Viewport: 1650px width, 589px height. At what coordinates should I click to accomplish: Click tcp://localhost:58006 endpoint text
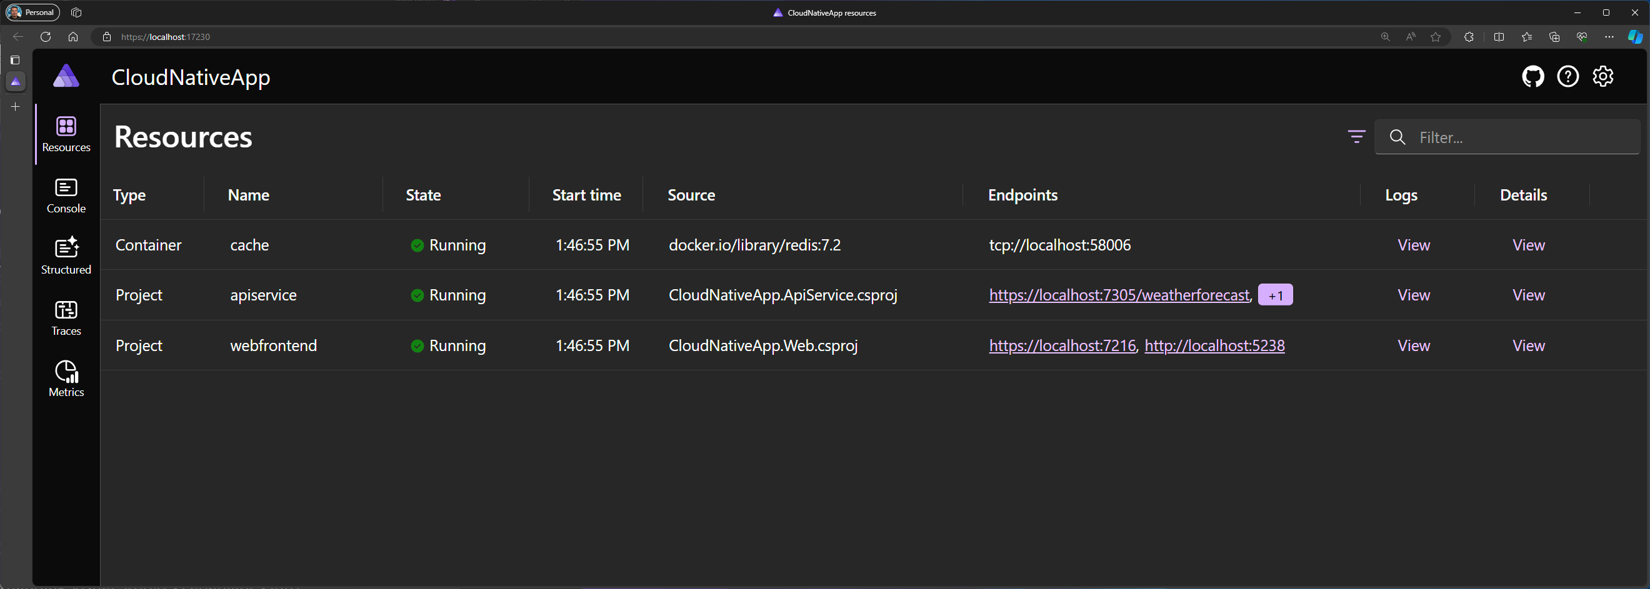[x=1060, y=245]
